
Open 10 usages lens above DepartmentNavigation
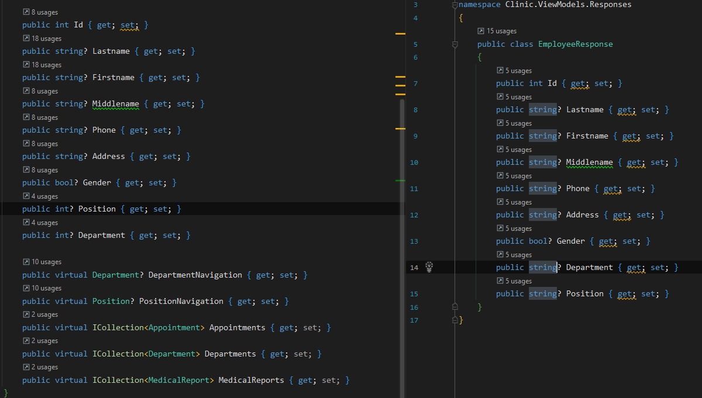pyautogui.click(x=42, y=262)
